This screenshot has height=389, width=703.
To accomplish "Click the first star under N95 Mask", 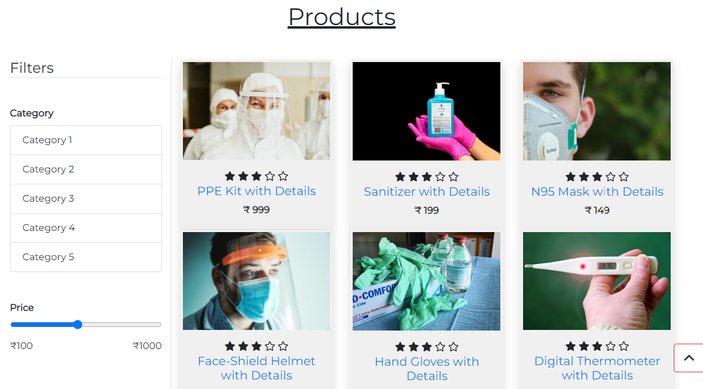I will 571,177.
